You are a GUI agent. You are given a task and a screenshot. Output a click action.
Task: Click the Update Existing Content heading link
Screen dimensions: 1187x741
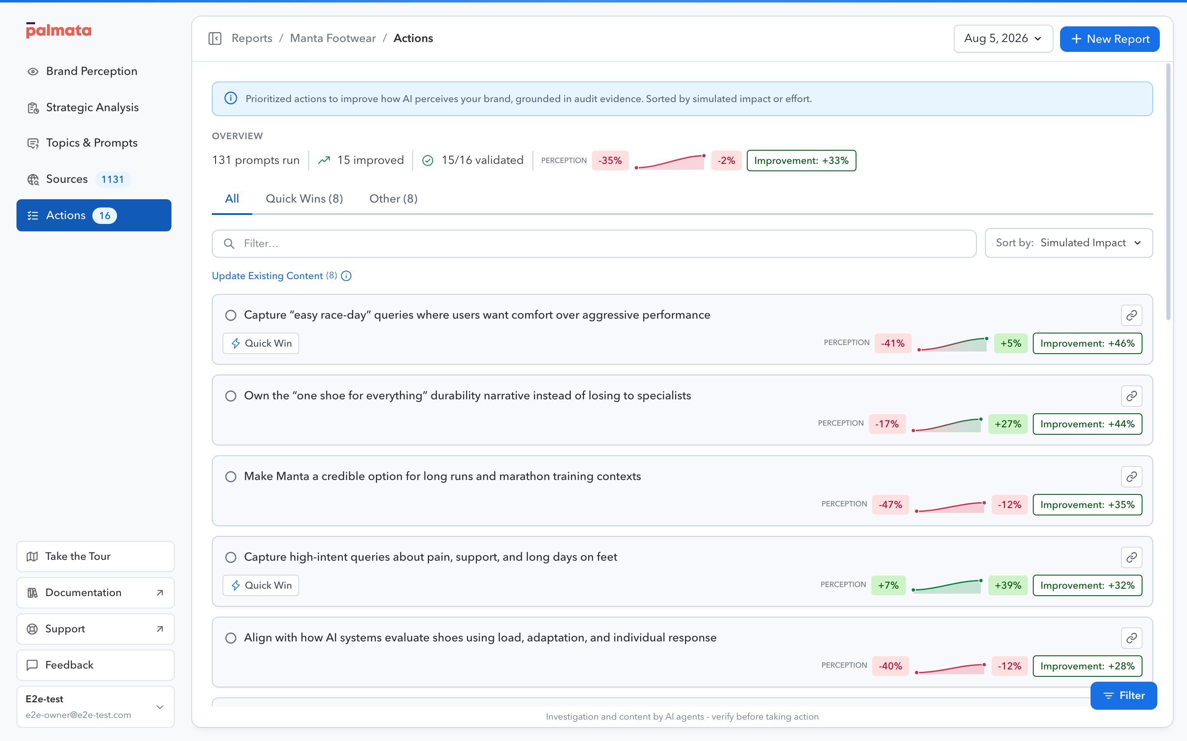(267, 276)
